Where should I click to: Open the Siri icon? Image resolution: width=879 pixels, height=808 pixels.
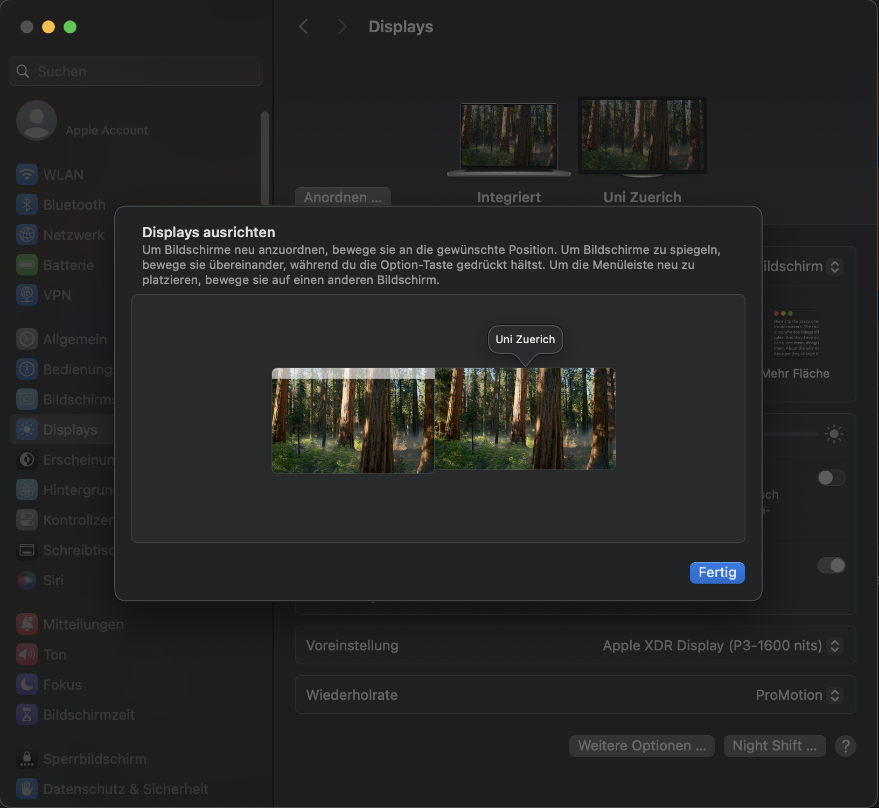27,580
